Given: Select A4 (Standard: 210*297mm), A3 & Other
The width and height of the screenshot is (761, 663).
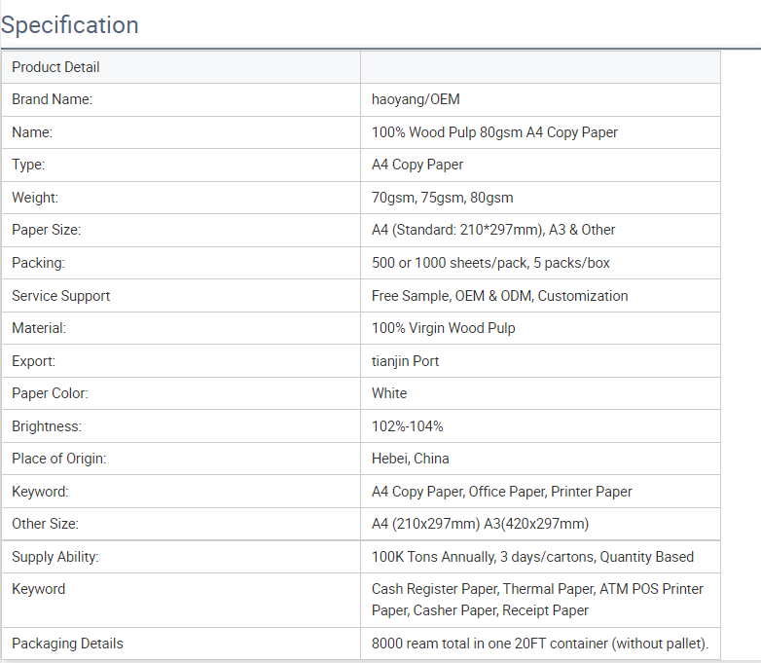Looking at the screenshot, I should [x=493, y=230].
